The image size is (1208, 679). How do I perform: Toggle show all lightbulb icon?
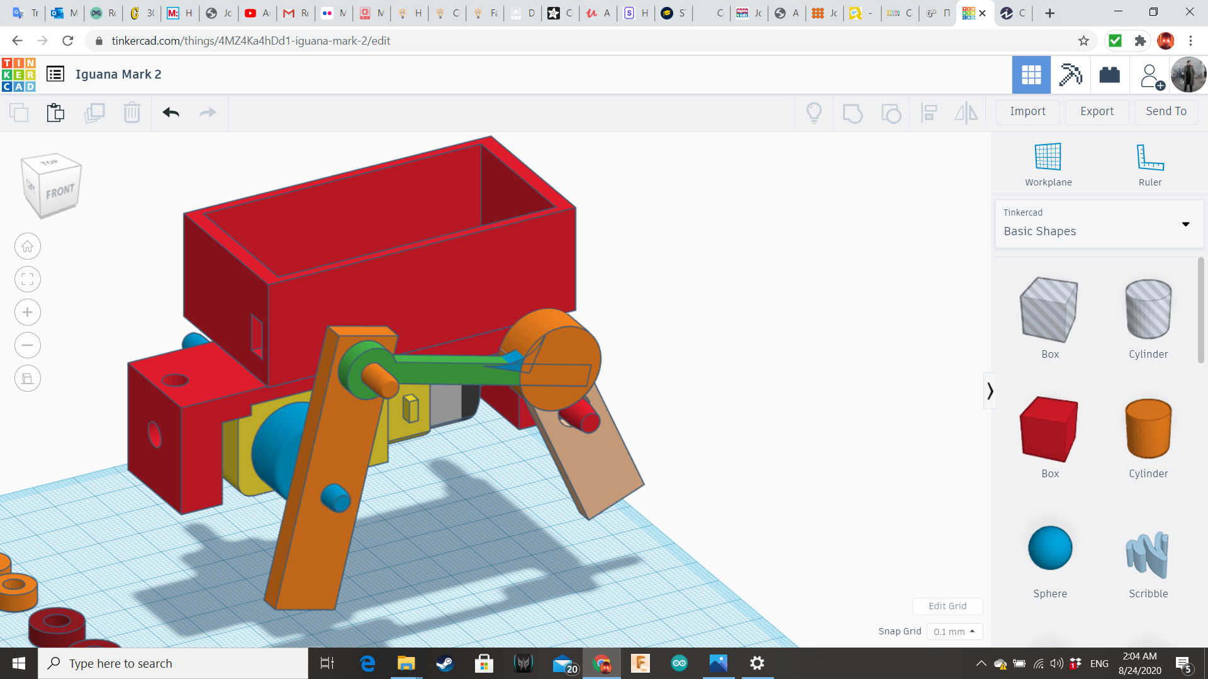(814, 113)
